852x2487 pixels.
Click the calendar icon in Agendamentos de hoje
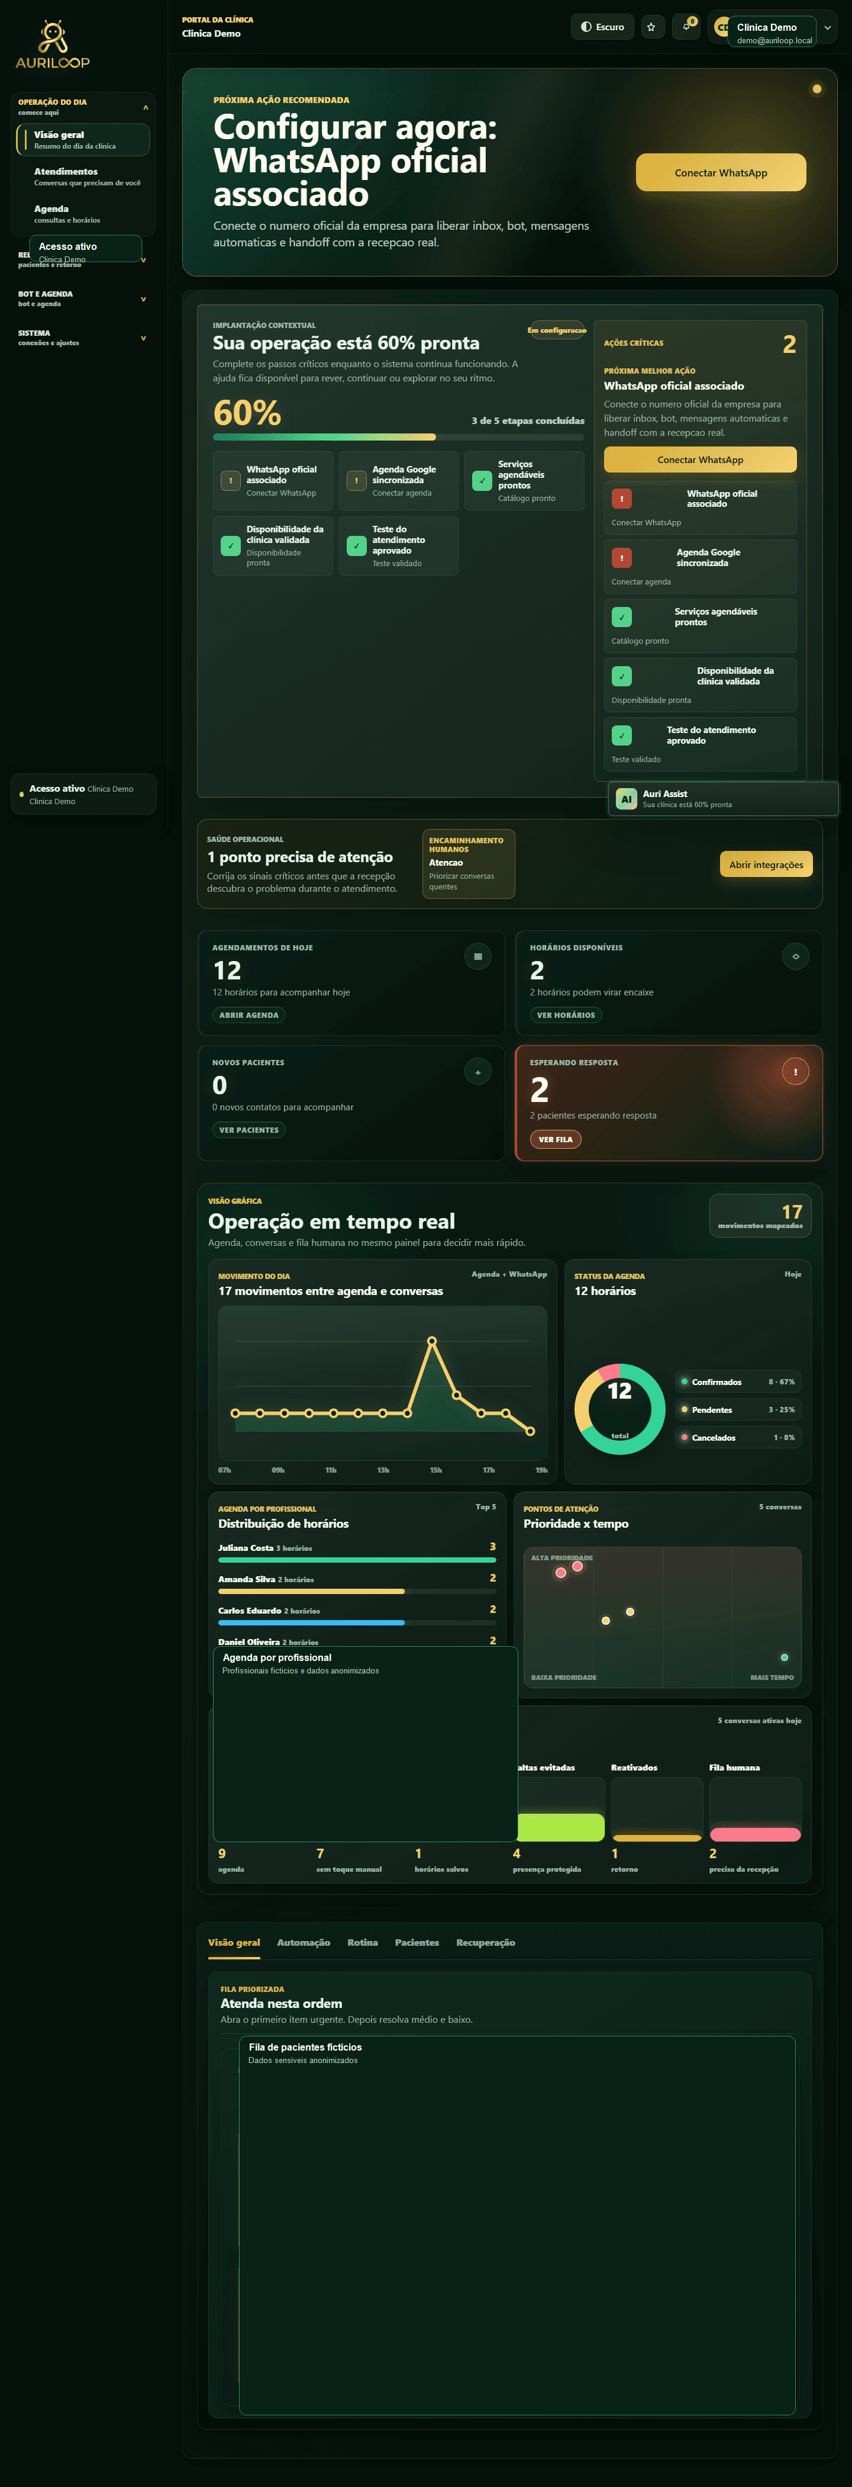click(x=477, y=956)
